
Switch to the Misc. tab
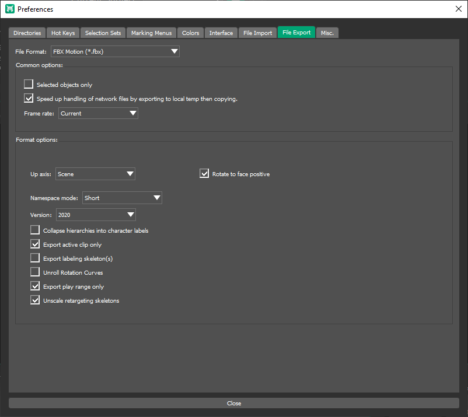click(327, 33)
